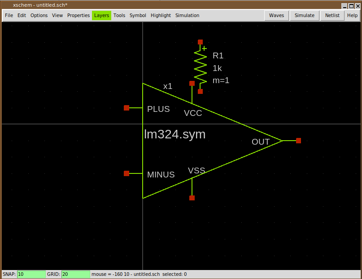Open the Symbol menu

[x=138, y=15]
